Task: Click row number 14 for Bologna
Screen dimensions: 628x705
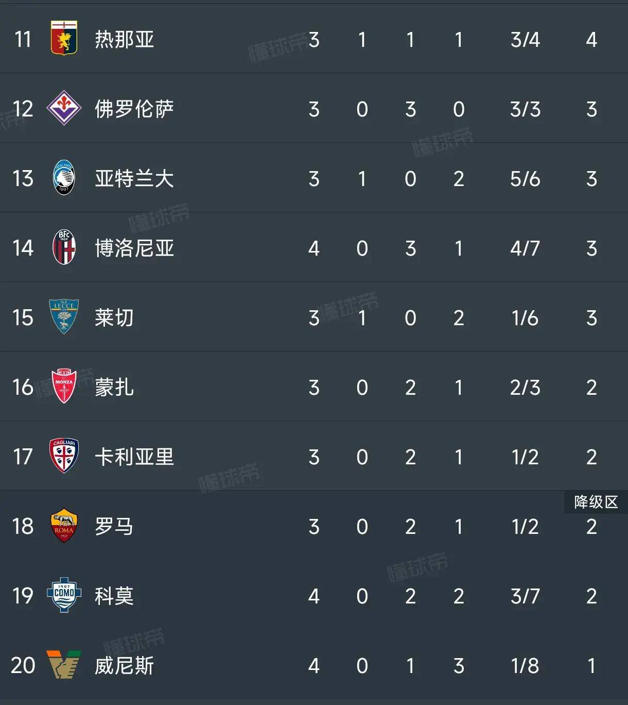Action: pyautogui.click(x=22, y=248)
